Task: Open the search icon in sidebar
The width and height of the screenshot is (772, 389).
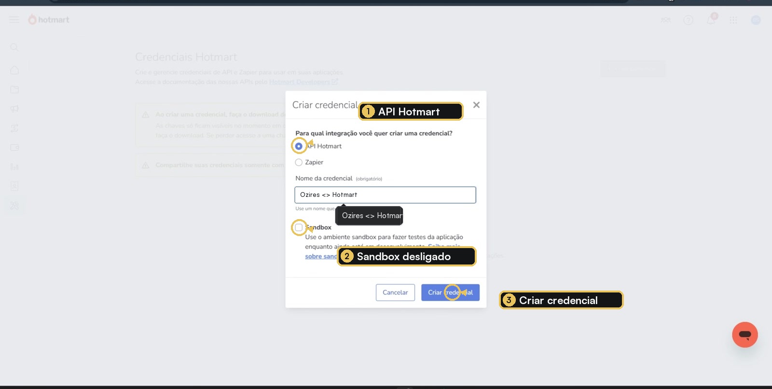Action: coord(14,47)
